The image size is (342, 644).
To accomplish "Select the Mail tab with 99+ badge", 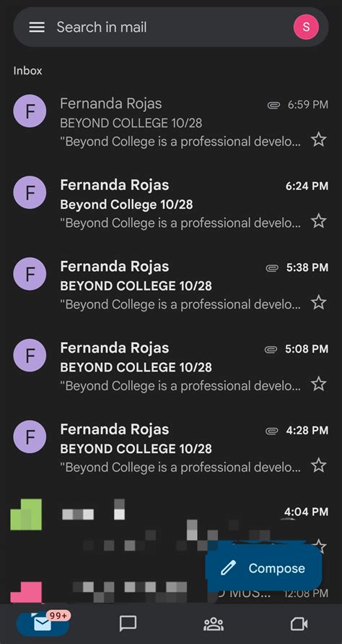I will pyautogui.click(x=43, y=624).
